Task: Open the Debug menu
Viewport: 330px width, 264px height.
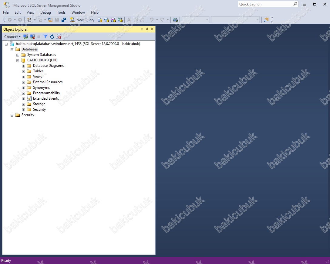Action: (x=45, y=12)
